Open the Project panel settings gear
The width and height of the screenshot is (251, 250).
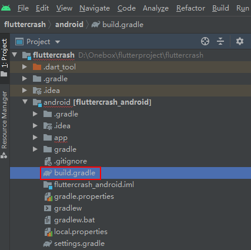point(240,41)
